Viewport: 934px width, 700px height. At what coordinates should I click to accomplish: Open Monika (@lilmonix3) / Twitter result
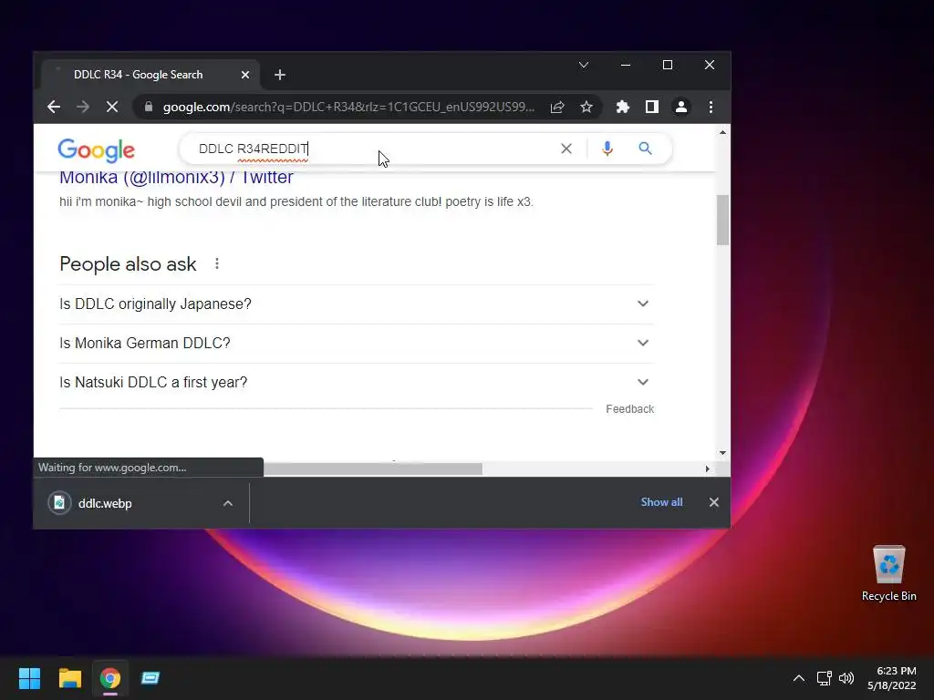coord(176,178)
